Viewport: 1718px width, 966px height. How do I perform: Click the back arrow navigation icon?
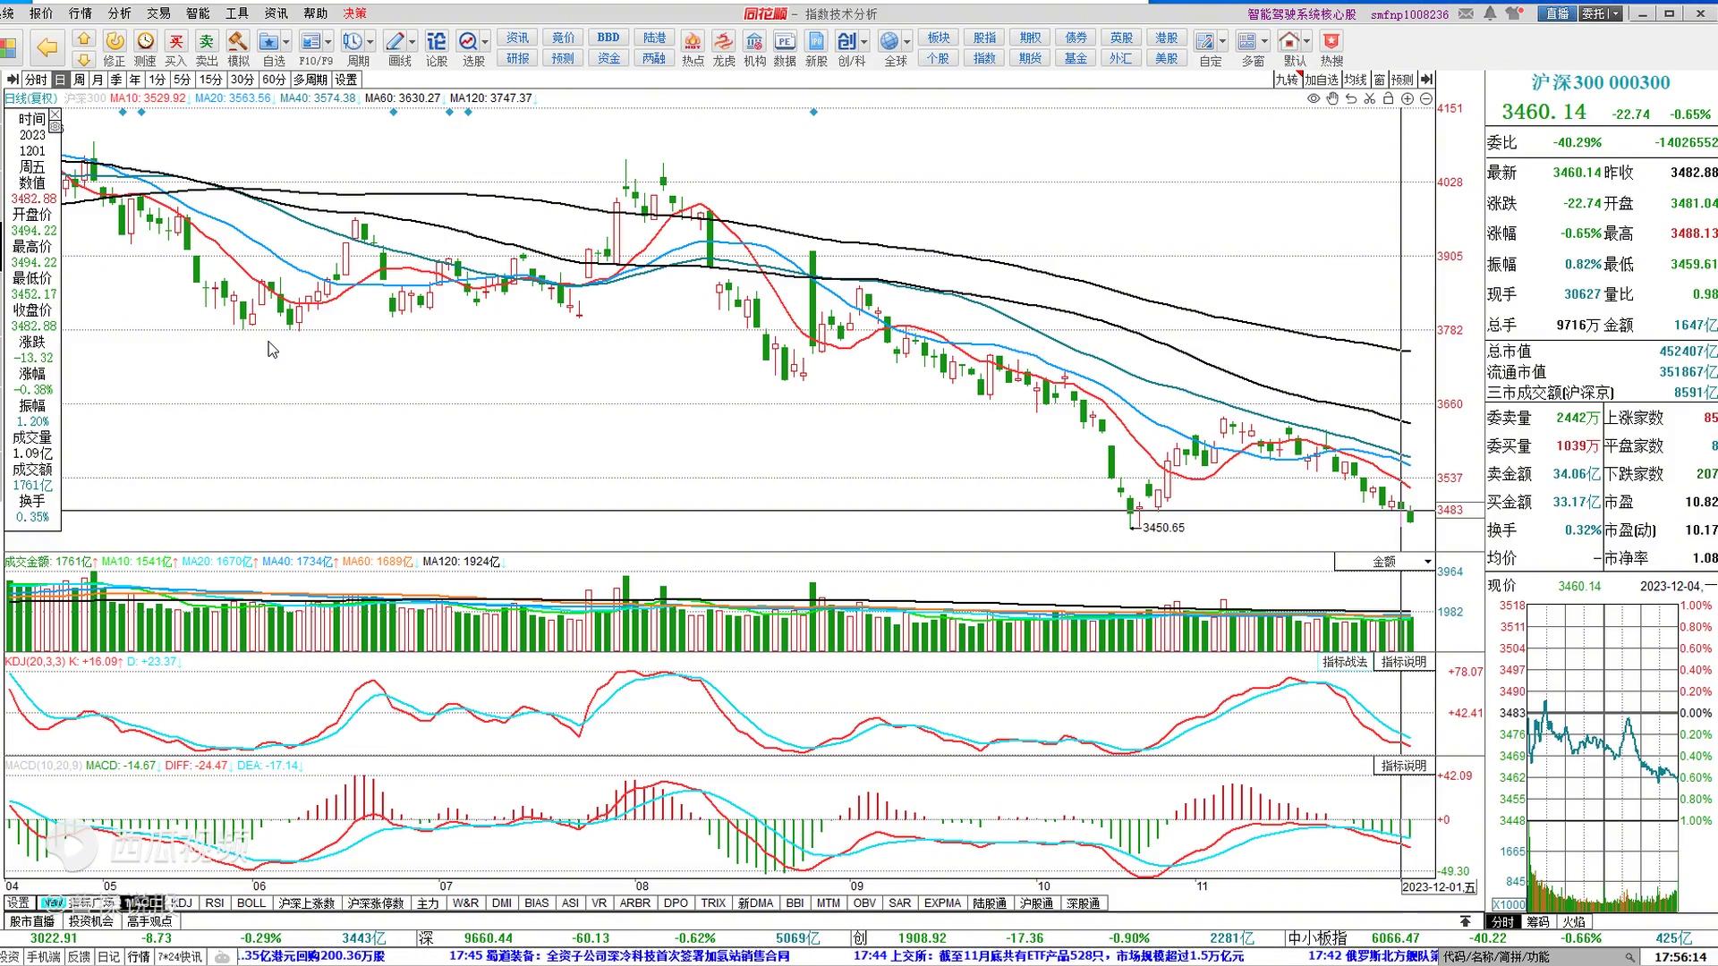[x=47, y=47]
